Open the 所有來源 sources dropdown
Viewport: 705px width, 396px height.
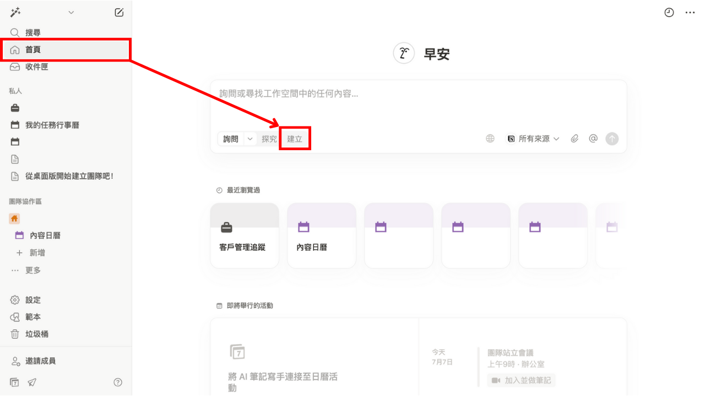(533, 139)
